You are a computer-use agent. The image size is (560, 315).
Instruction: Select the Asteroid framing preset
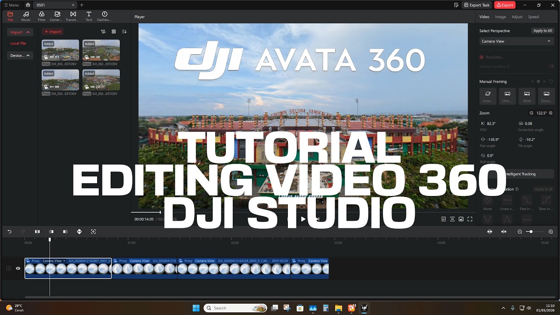click(488, 96)
